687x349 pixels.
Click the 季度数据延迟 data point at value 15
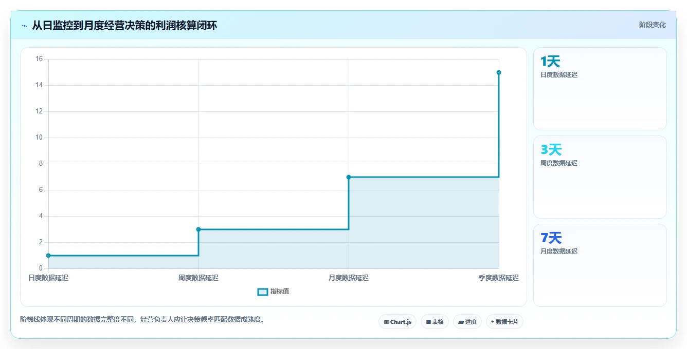499,72
